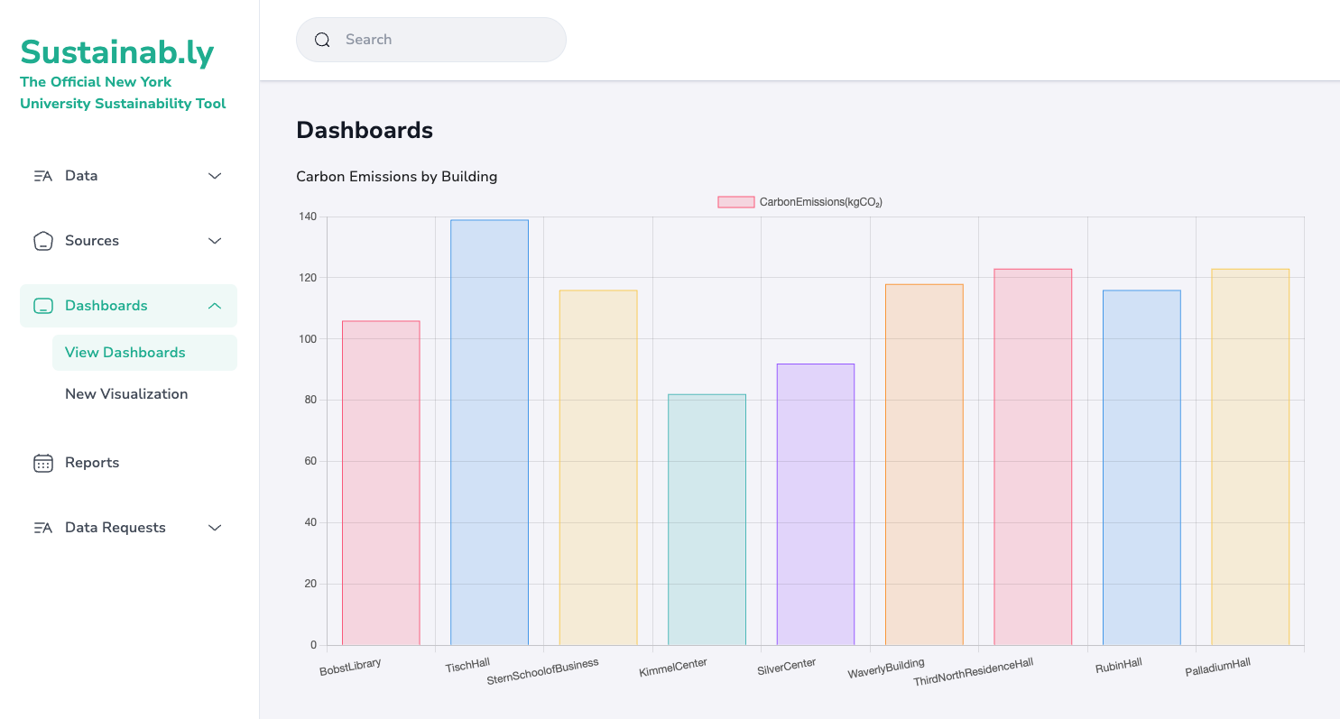Click the ThirdNorthResidenceHall axis label
1340x719 pixels.
tap(973, 671)
